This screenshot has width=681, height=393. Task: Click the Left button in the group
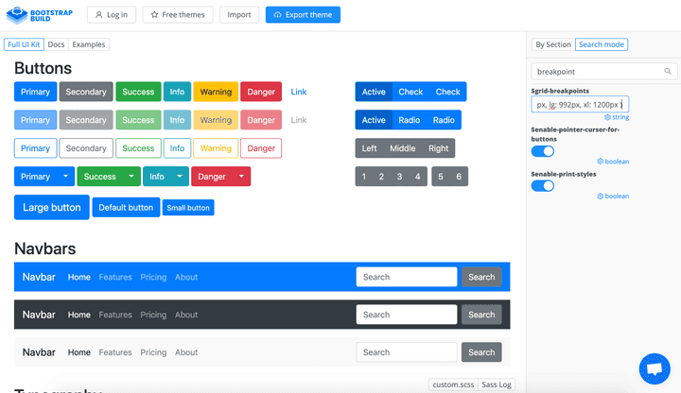click(369, 148)
